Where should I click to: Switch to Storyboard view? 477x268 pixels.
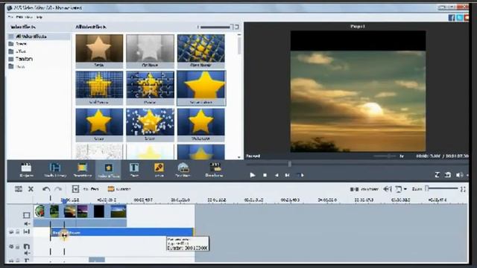point(364,189)
